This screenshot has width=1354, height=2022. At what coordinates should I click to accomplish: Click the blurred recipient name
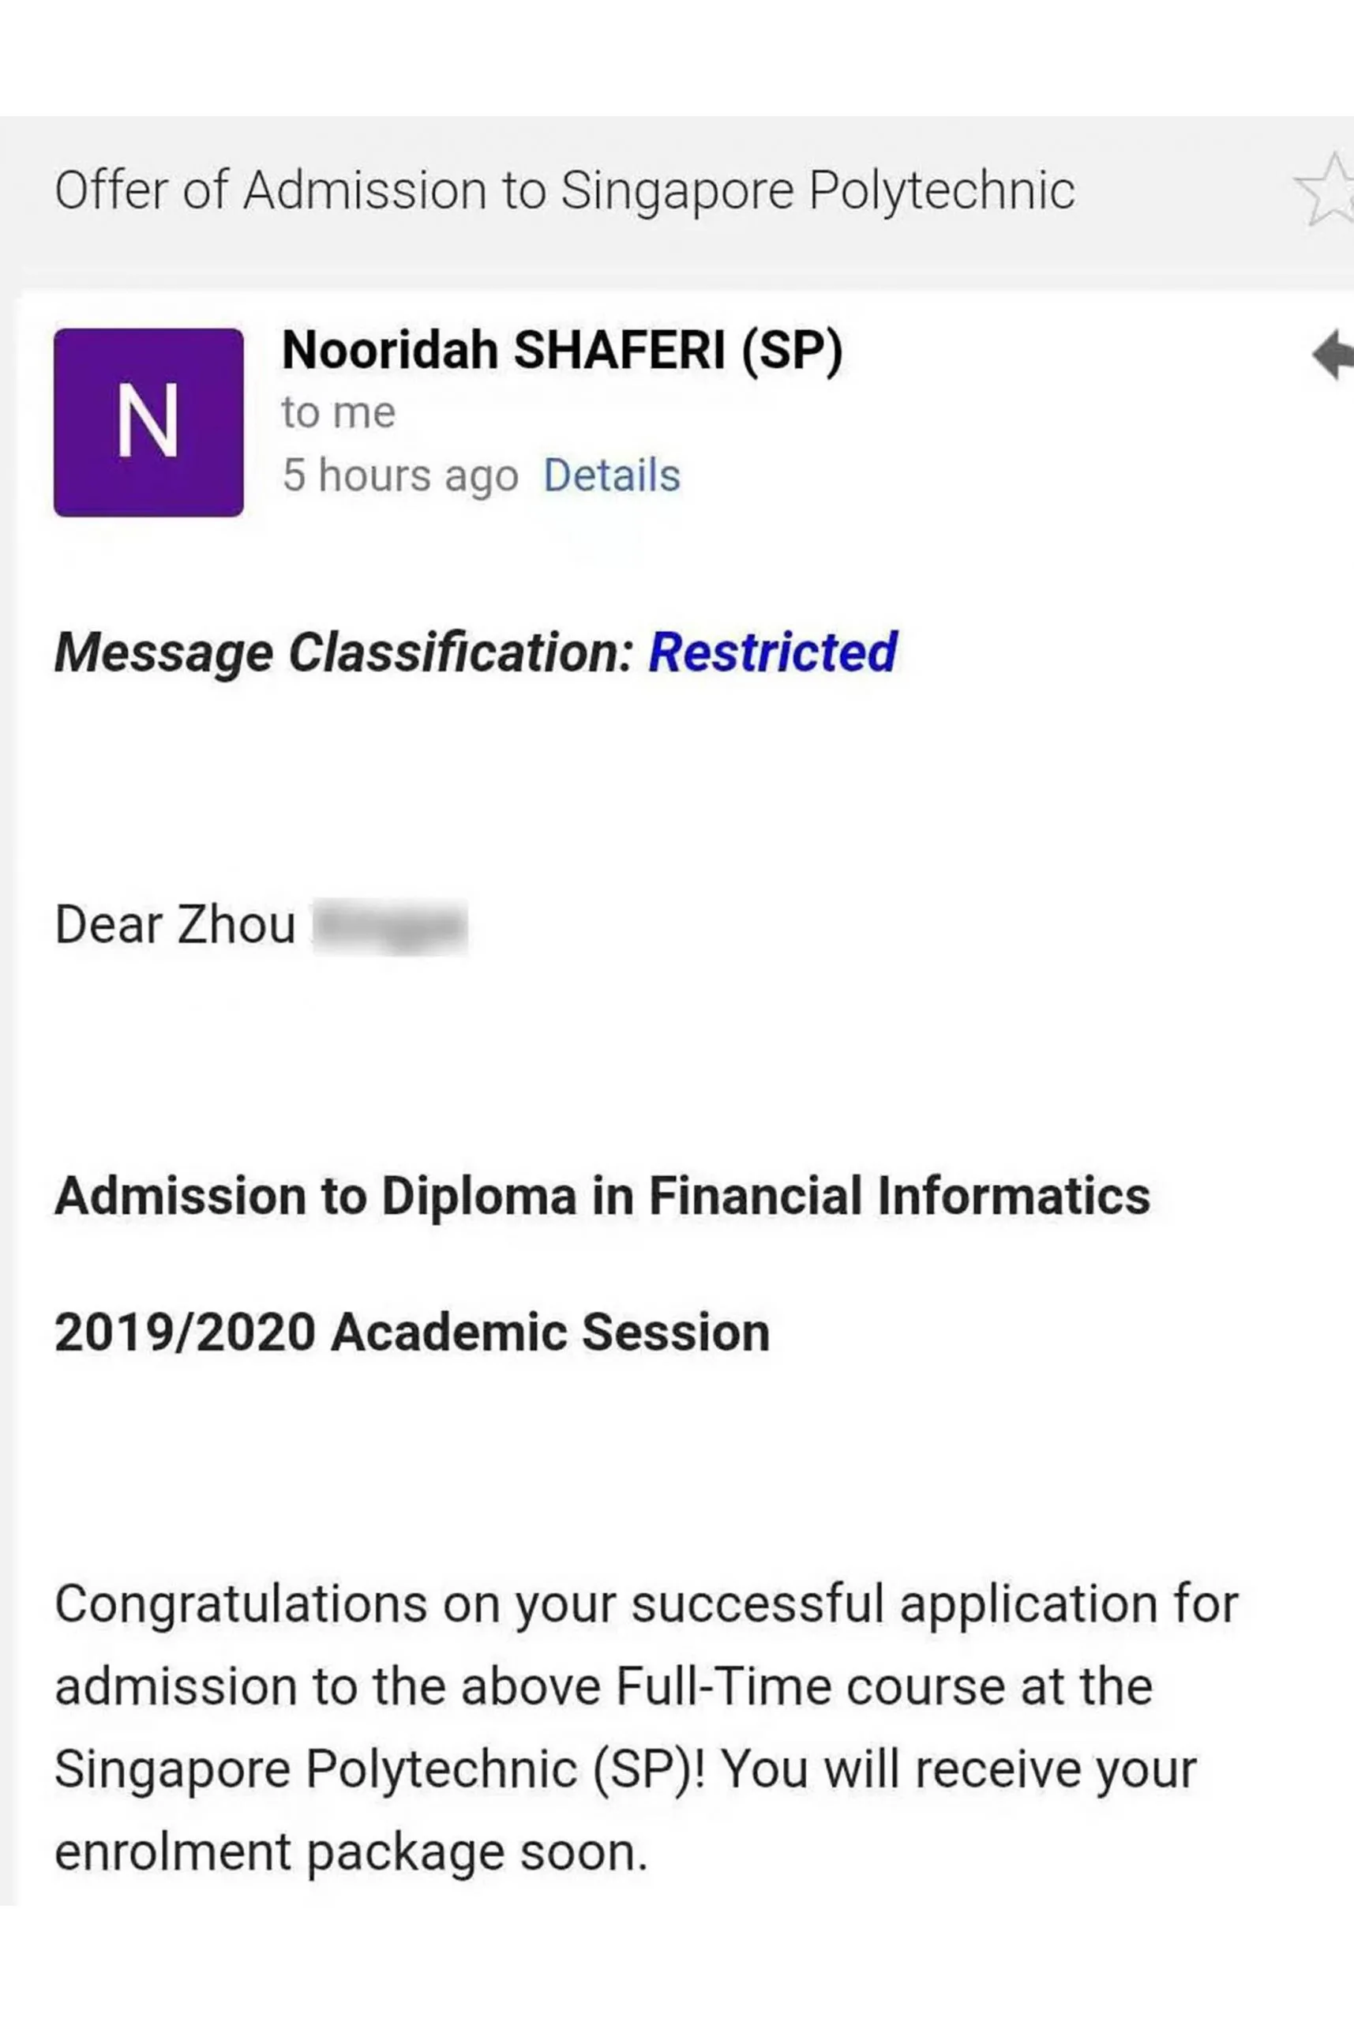389,926
